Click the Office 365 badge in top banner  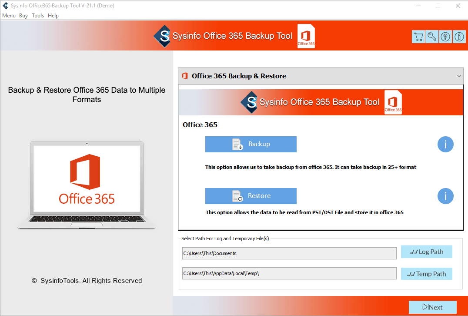(x=306, y=36)
